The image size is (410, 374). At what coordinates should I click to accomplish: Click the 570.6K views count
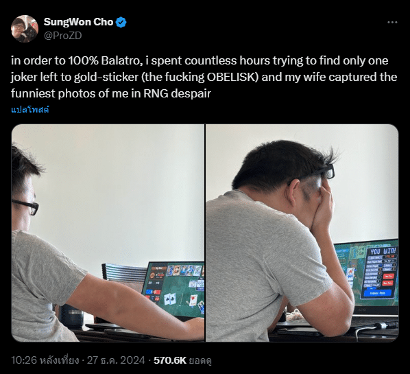click(170, 360)
